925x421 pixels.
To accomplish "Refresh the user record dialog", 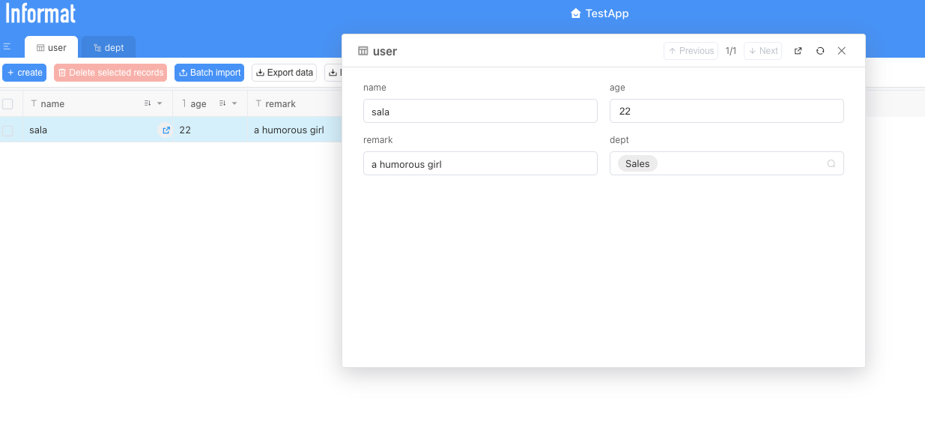I will (x=820, y=51).
